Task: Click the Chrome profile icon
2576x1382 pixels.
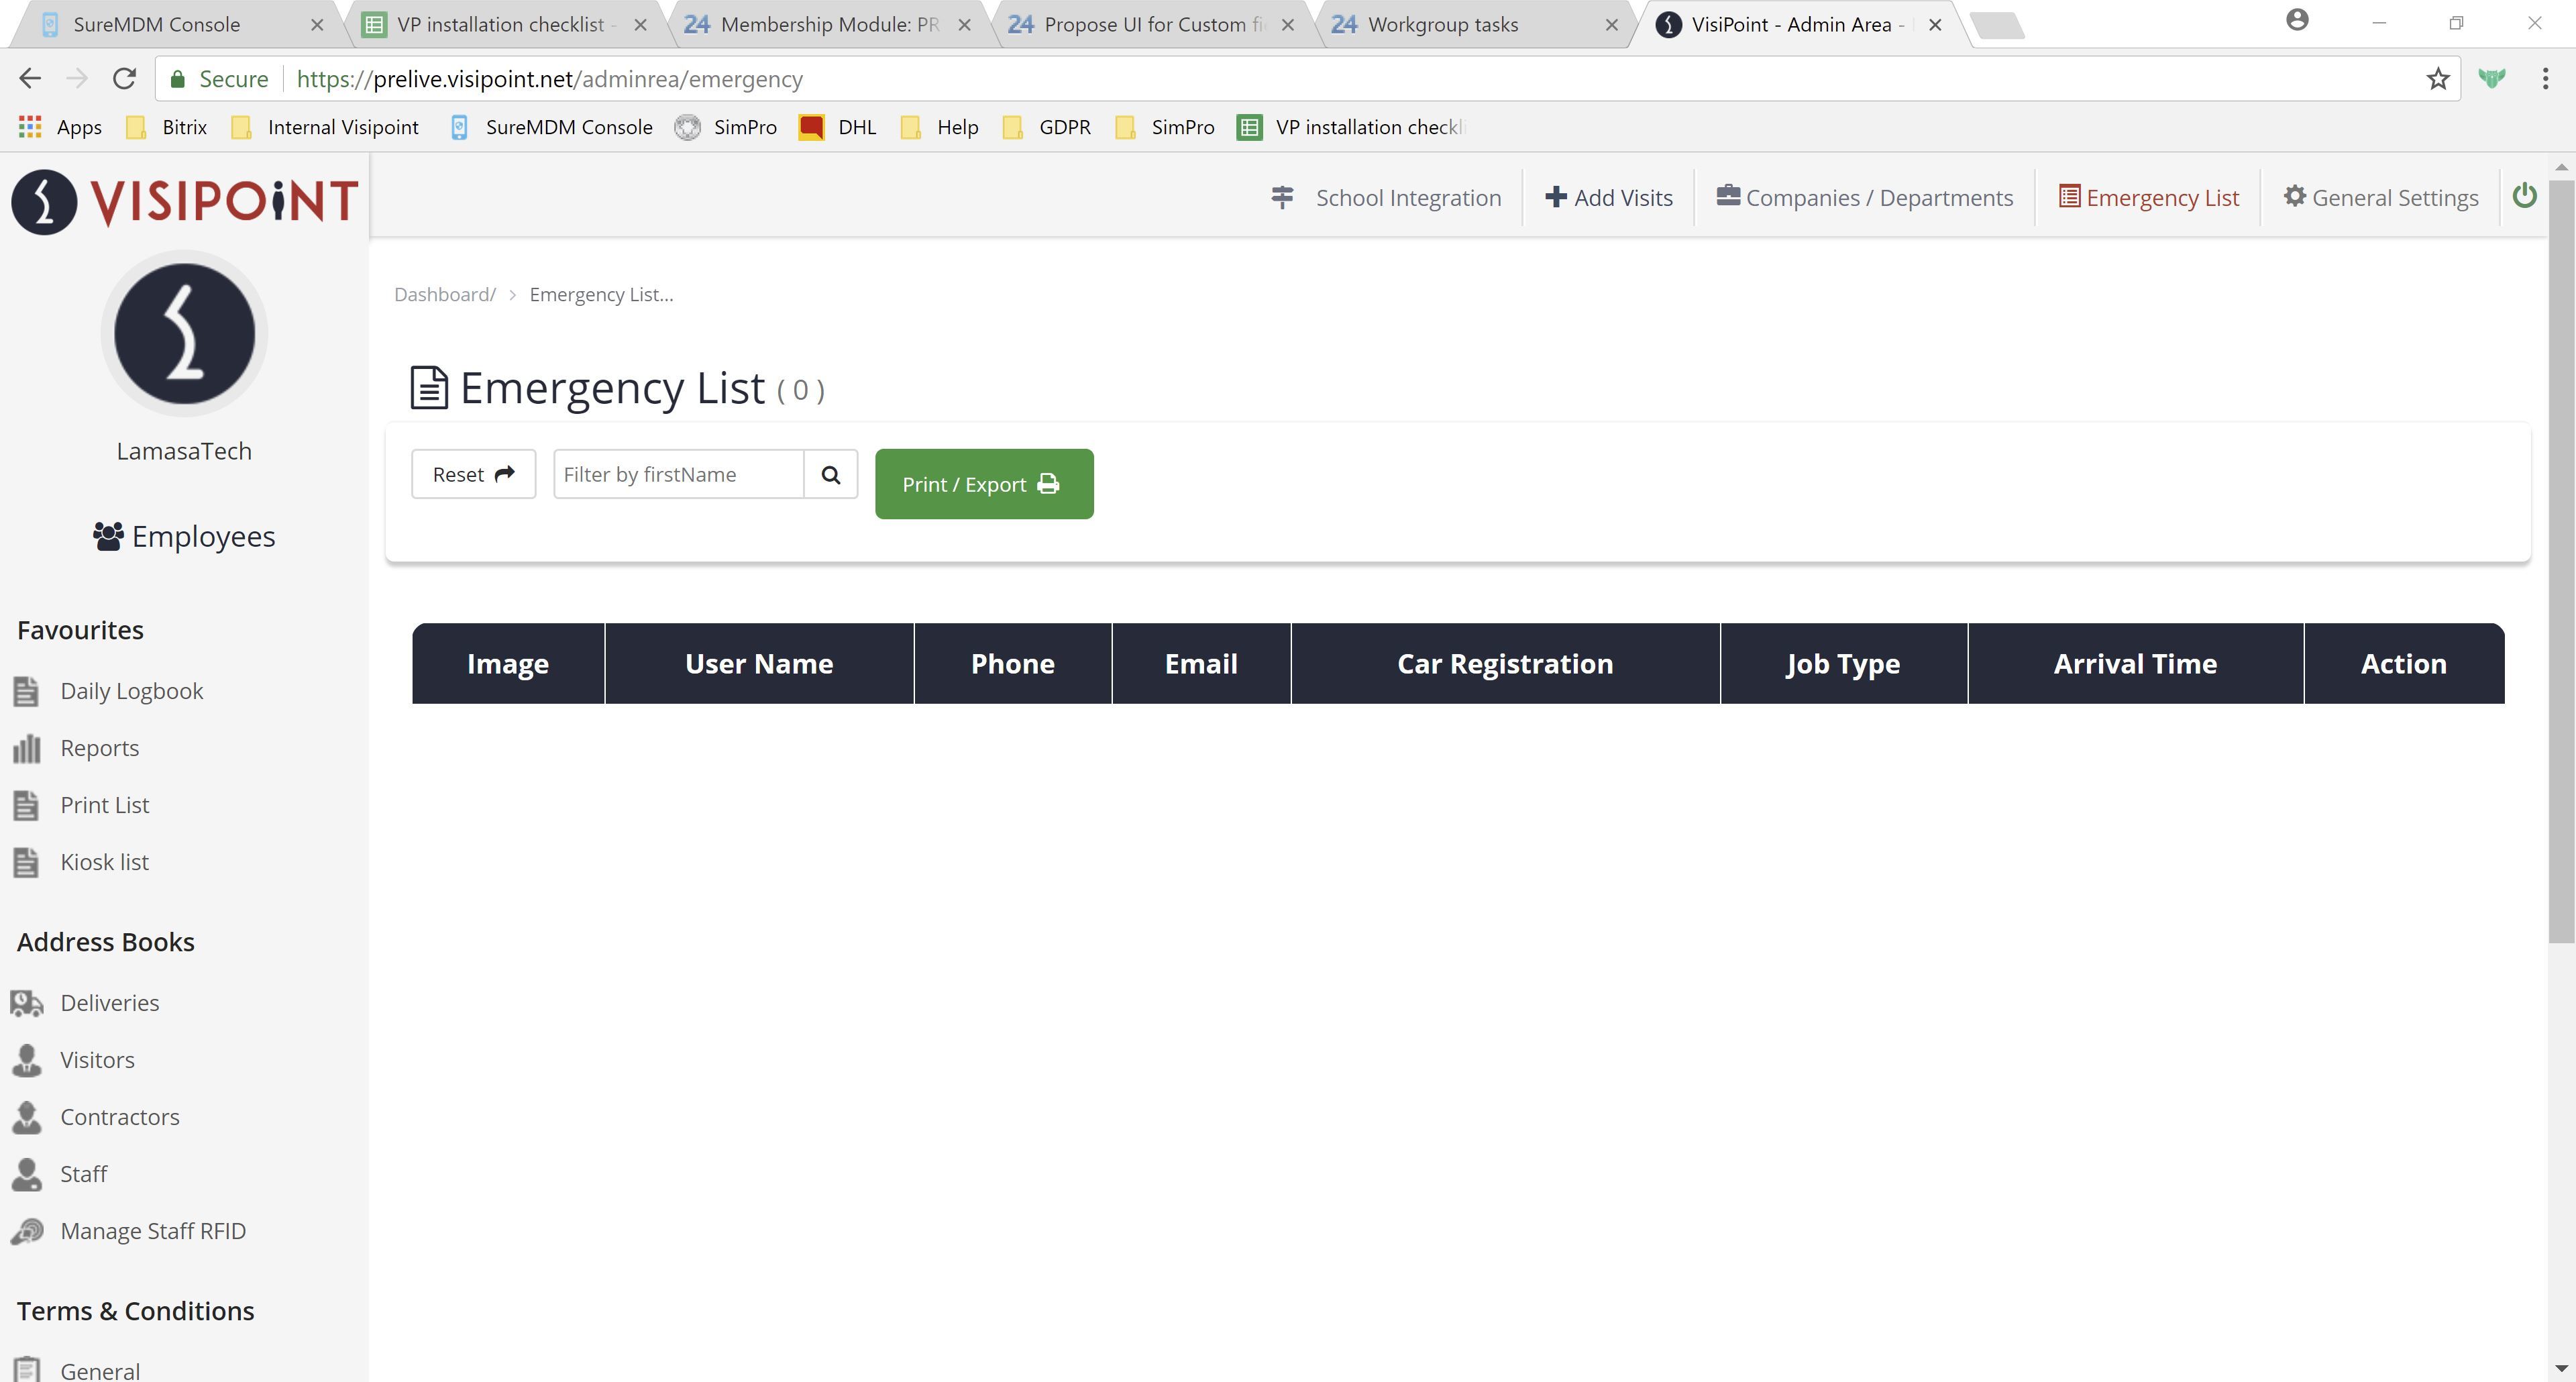Action: [x=2297, y=20]
